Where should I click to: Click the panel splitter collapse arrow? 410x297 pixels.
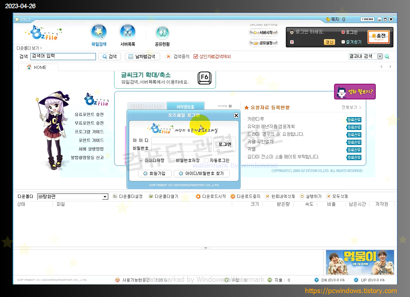point(206,248)
